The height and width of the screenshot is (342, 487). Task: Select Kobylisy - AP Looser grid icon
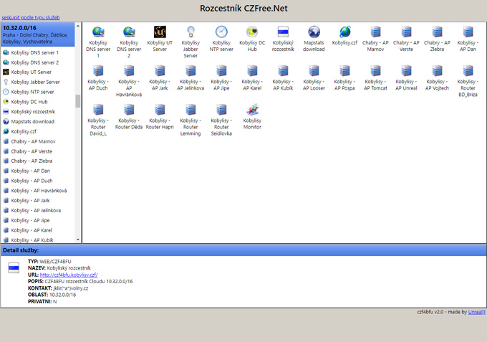314,70
